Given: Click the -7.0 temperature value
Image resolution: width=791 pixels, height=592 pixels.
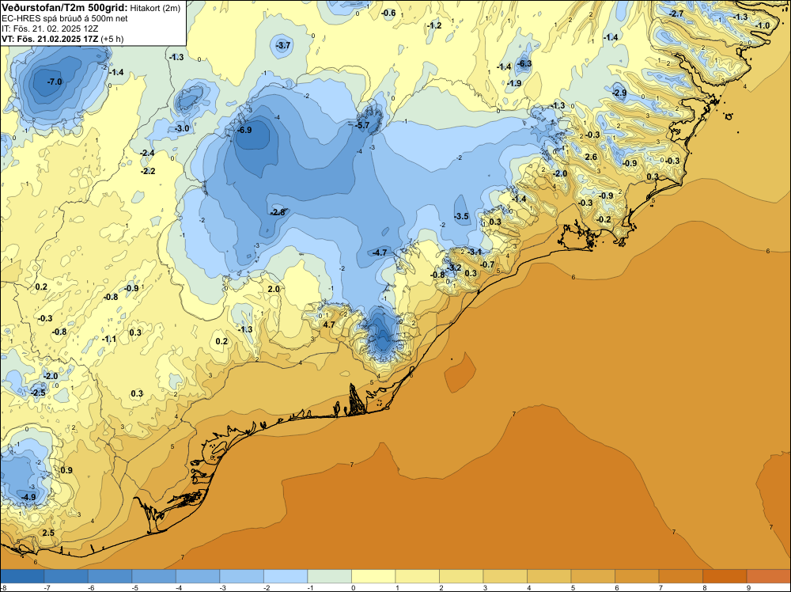Looking at the screenshot, I should pos(55,82).
